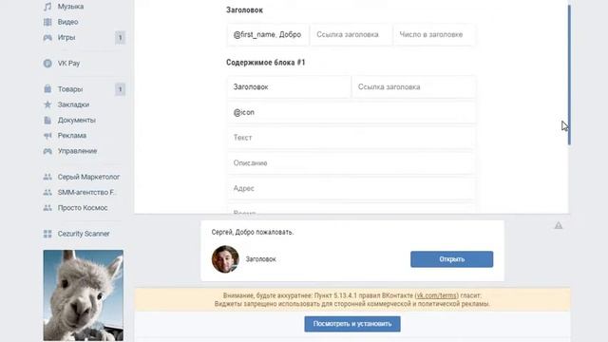Click the Товары notification counter badge
Screen dimensions: 608x342
point(121,89)
